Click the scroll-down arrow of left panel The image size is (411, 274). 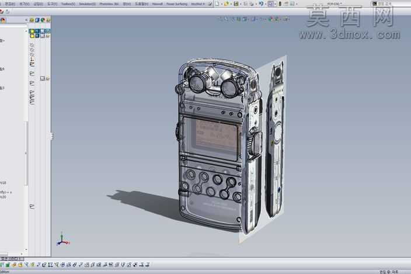click(26, 249)
